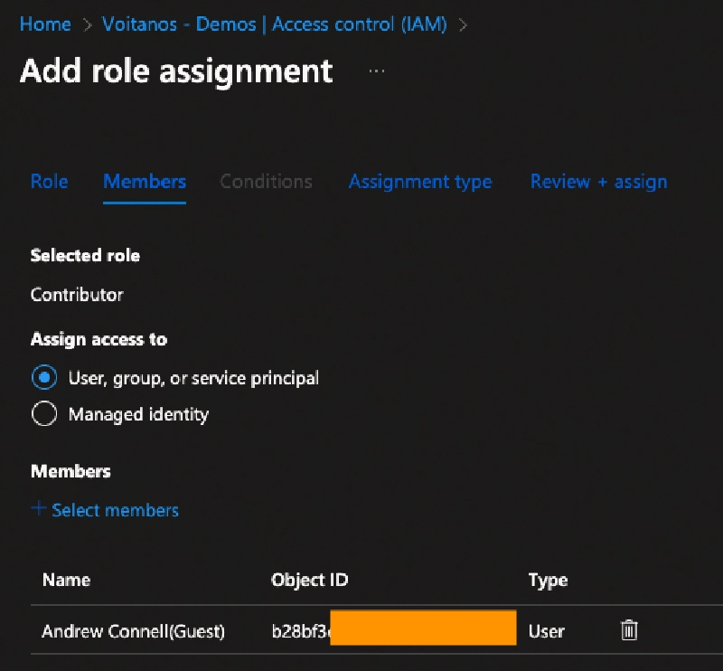
Task: Navigate to Home via breadcrumb
Action: tap(45, 24)
